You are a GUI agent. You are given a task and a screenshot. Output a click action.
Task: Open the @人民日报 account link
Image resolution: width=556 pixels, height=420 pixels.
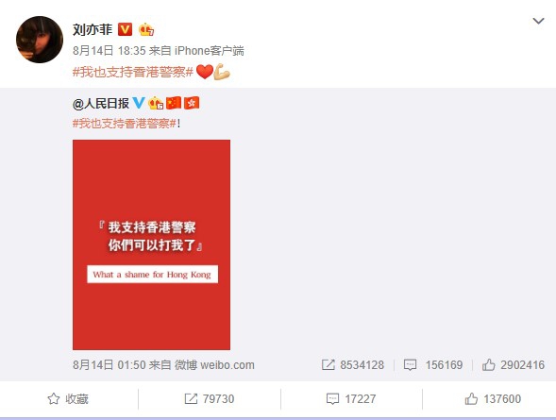pos(101,104)
